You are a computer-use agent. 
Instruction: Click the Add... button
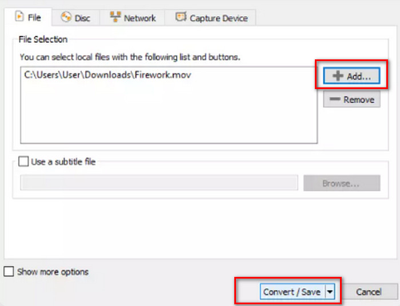(x=352, y=76)
